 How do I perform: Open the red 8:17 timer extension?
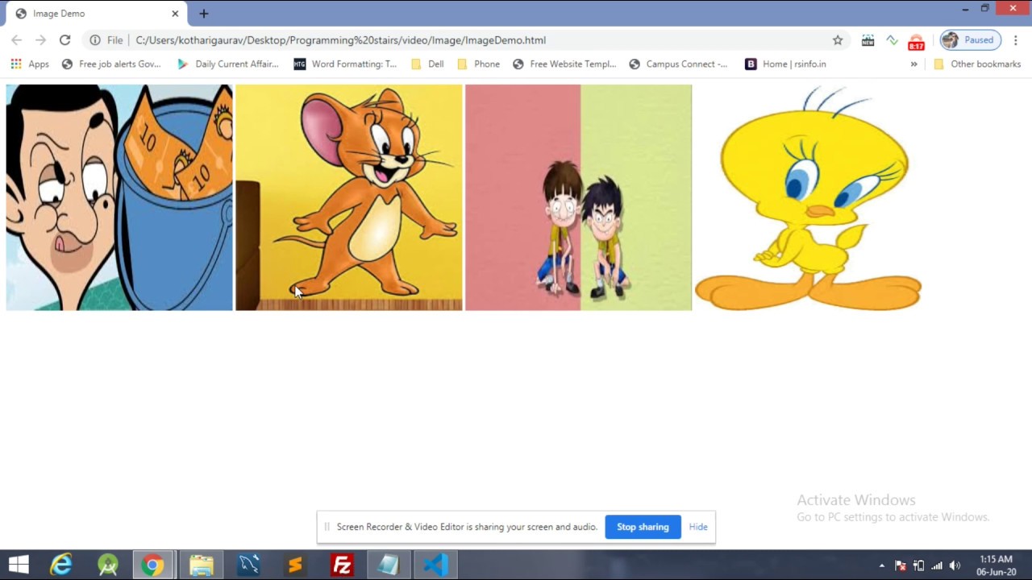pos(916,41)
